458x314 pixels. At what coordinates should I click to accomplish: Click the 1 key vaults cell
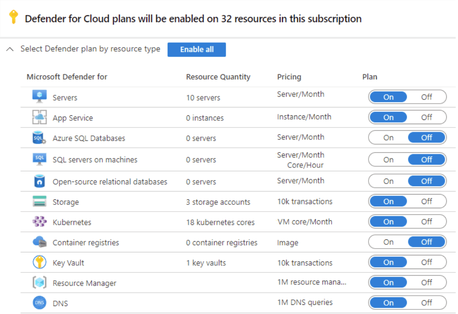pos(206,263)
